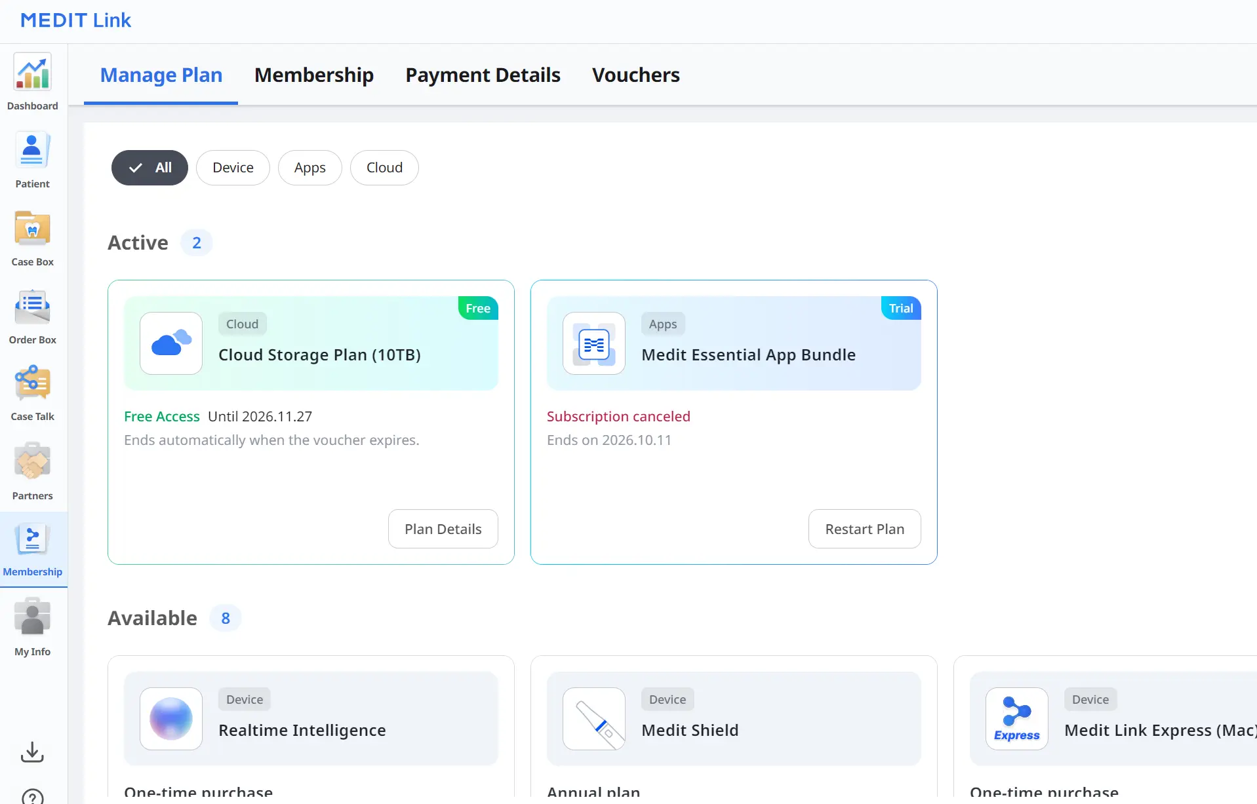Screen dimensions: 1257x804
Task: Click the Cloud category tag
Action: point(243,324)
